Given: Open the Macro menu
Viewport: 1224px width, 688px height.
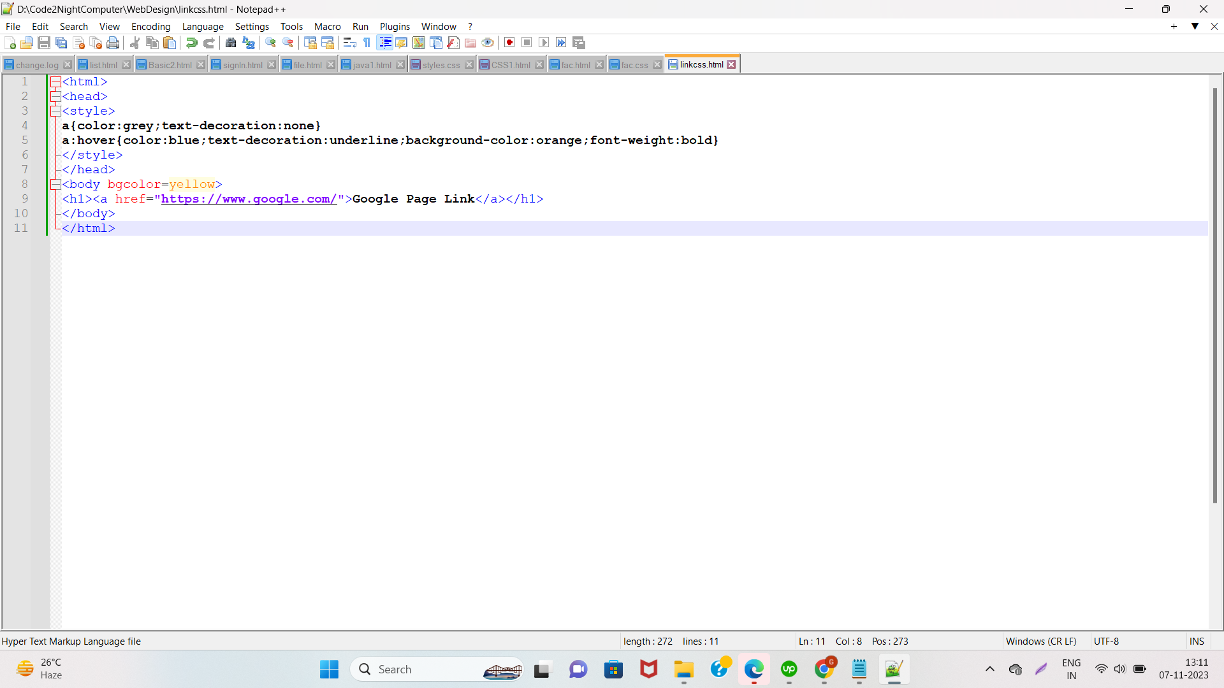Looking at the screenshot, I should [327, 26].
